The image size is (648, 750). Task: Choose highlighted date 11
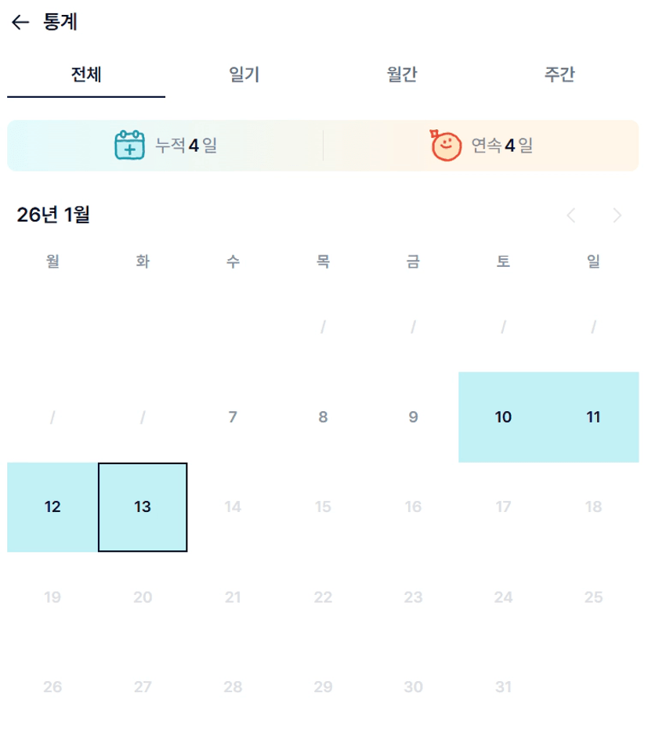coord(593,417)
